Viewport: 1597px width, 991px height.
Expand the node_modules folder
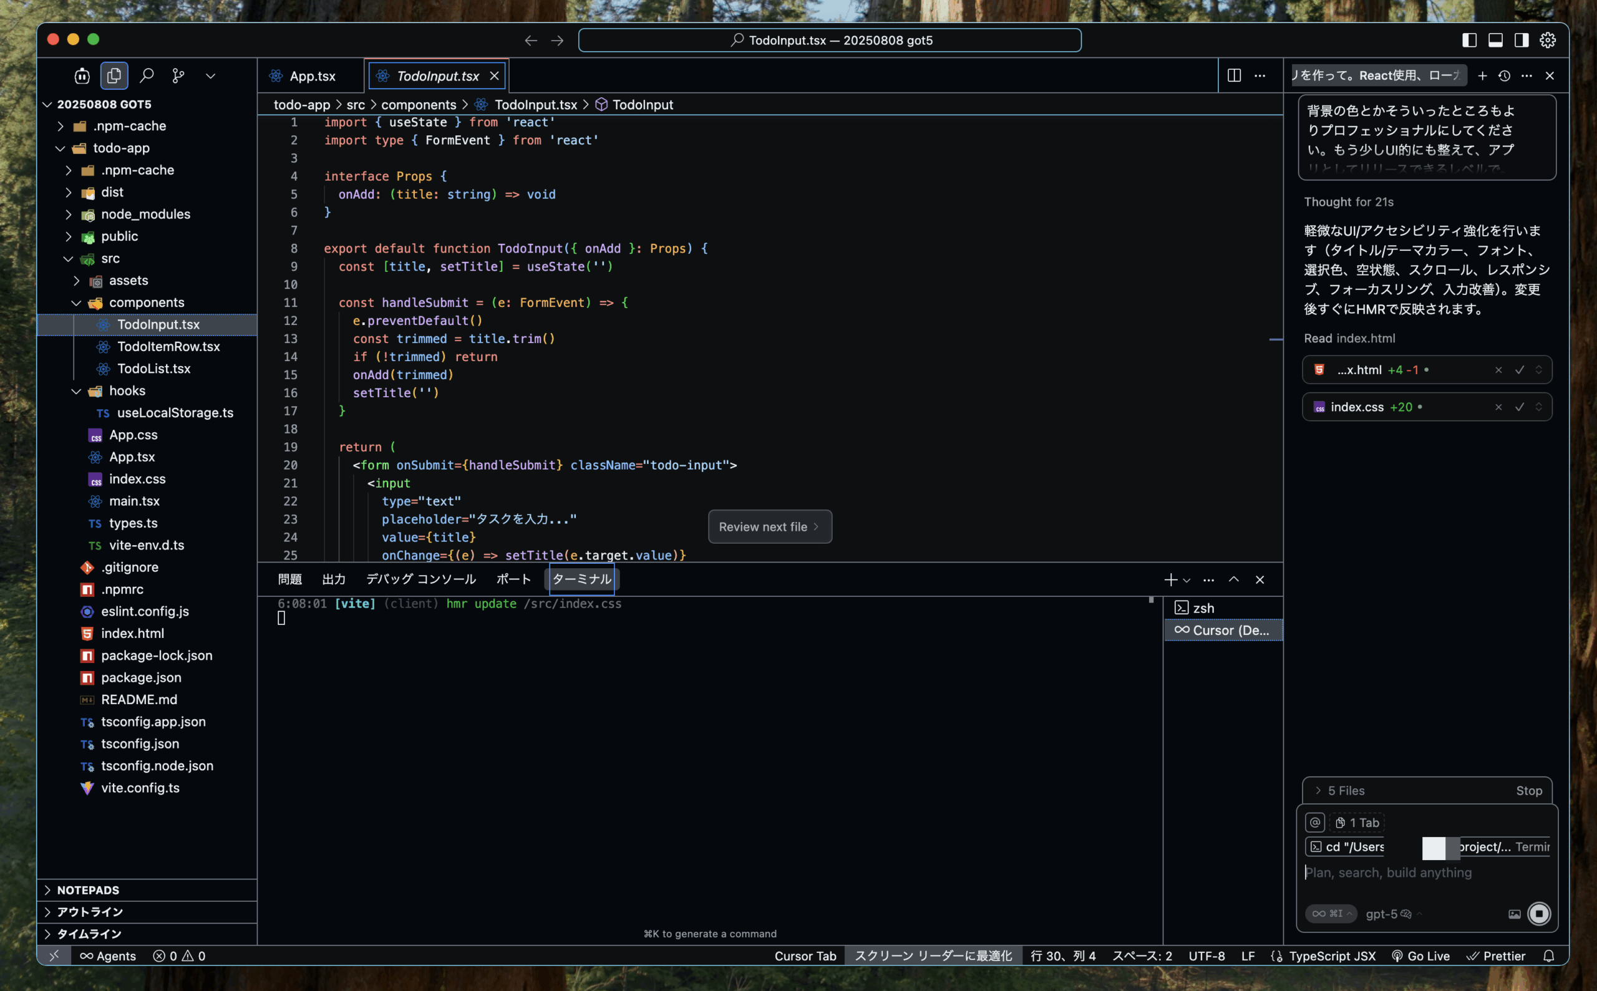tap(145, 215)
